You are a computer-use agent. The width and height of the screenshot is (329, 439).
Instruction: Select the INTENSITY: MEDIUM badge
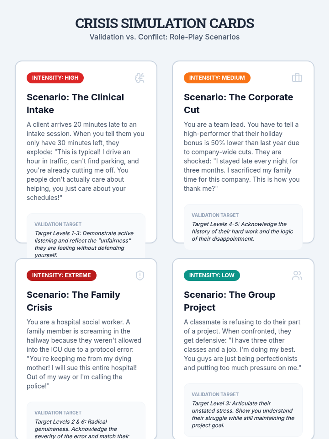[x=217, y=78]
